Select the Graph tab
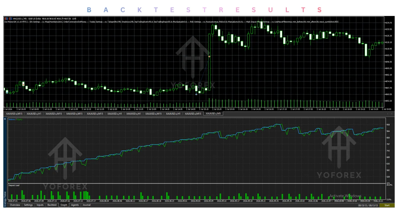 tap(64, 205)
